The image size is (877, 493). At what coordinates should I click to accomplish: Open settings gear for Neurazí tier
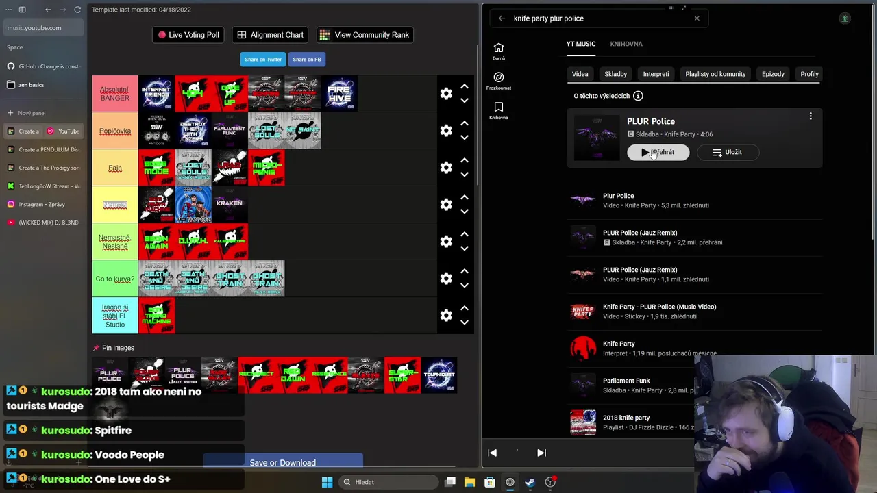click(446, 205)
